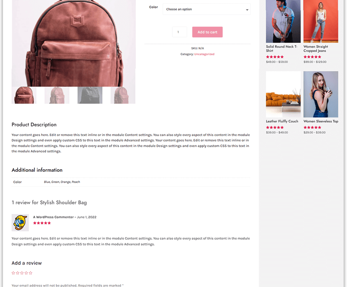
Task: Click the product quantity input field
Action: (180, 32)
